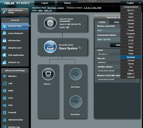Click the VPN arrows icon
The height and width of the screenshot is (128, 143).
pos(5,105)
